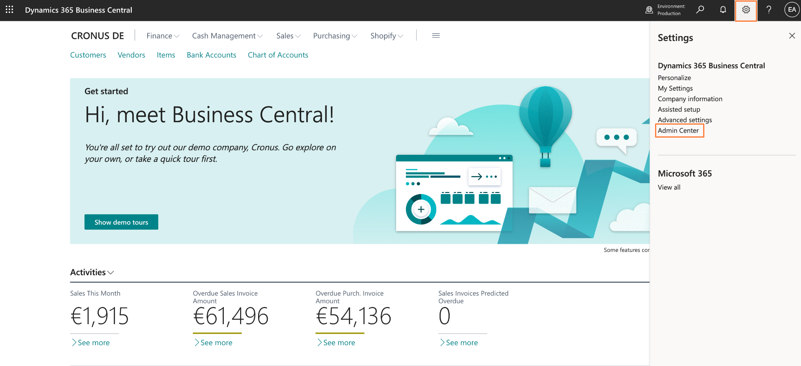Open Admin Center
This screenshot has width=801, height=366.
[x=678, y=131]
